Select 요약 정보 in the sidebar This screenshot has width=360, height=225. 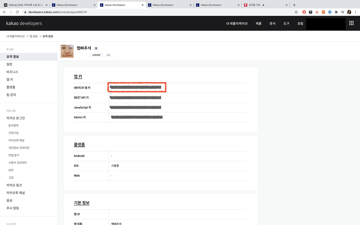point(29,57)
